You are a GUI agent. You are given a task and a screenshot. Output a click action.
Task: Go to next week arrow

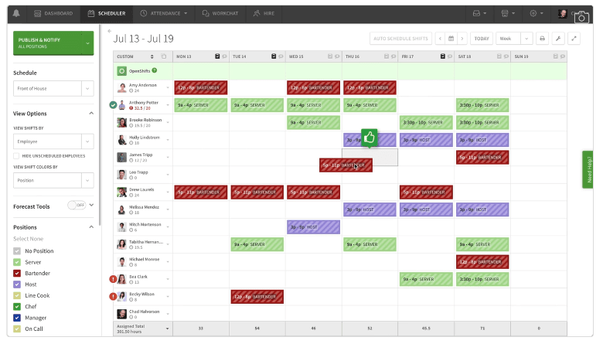(462, 38)
